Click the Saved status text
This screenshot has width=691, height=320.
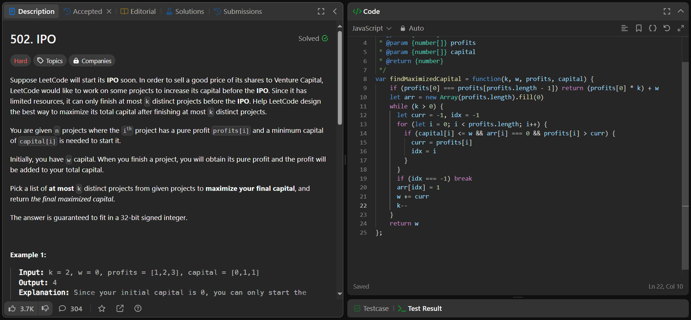click(x=361, y=286)
